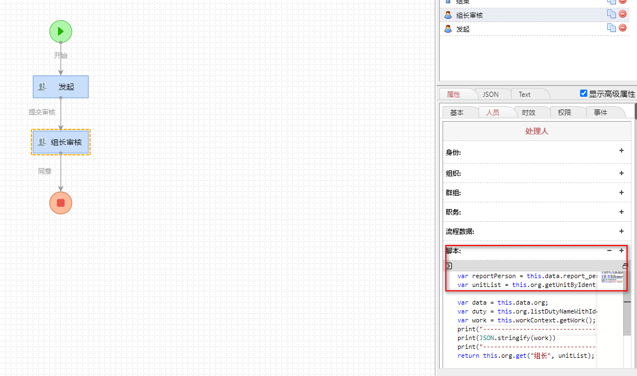Open the 事件 properties tab
This screenshot has height=376, width=637.
coord(601,113)
